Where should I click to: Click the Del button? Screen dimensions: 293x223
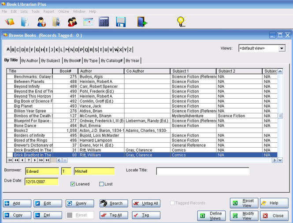click(48, 215)
